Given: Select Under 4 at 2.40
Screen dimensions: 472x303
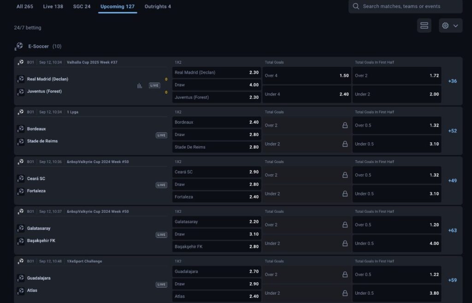Looking at the screenshot, I should point(307,94).
